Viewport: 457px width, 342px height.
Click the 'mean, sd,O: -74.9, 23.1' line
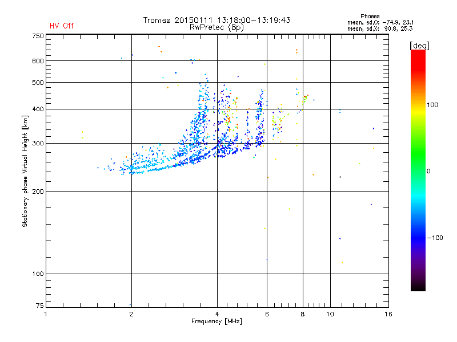pyautogui.click(x=380, y=22)
